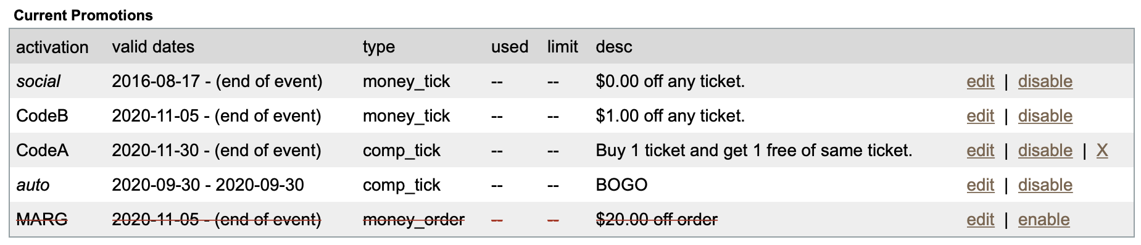Delete CodeA promotion with X link
This screenshot has width=1141, height=245.
pyautogui.click(x=1102, y=151)
